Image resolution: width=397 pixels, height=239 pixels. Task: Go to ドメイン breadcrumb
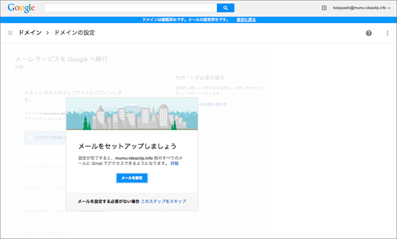pos(30,33)
